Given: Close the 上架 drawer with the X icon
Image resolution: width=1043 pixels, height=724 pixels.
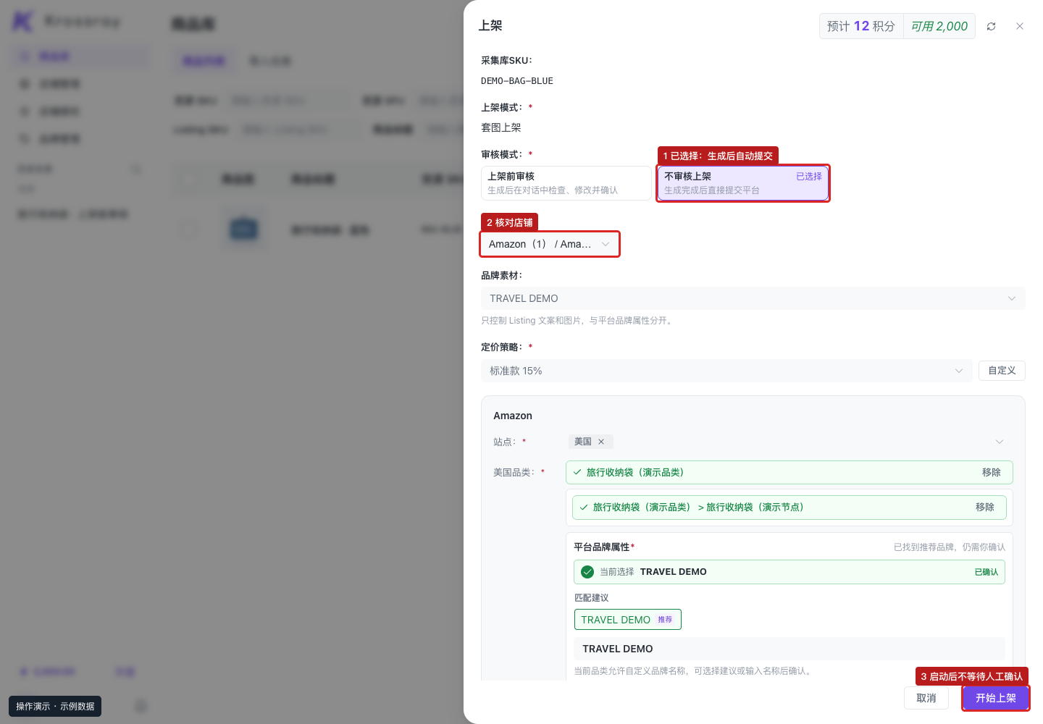Looking at the screenshot, I should tap(1020, 26).
